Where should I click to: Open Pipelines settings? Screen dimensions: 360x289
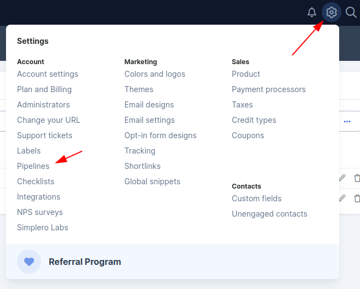[33, 166]
